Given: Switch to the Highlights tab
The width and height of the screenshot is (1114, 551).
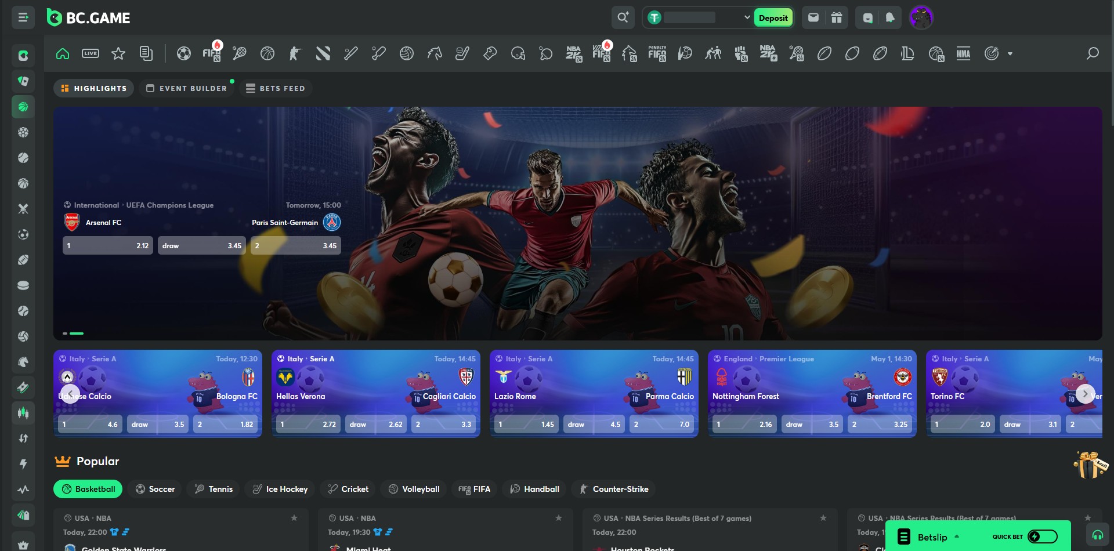Looking at the screenshot, I should click(94, 88).
